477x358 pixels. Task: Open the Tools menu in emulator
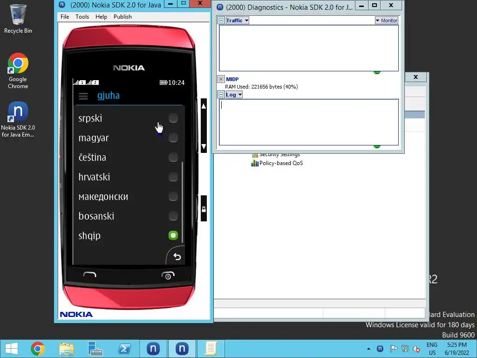point(82,17)
